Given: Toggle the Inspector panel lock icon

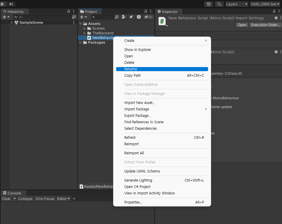Looking at the screenshot, I should coord(274,11).
